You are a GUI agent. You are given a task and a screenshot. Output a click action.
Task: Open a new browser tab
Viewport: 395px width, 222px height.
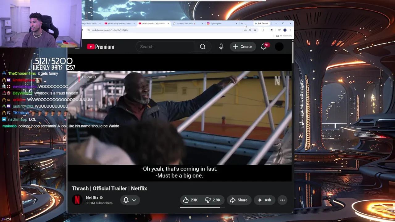coord(242,23)
